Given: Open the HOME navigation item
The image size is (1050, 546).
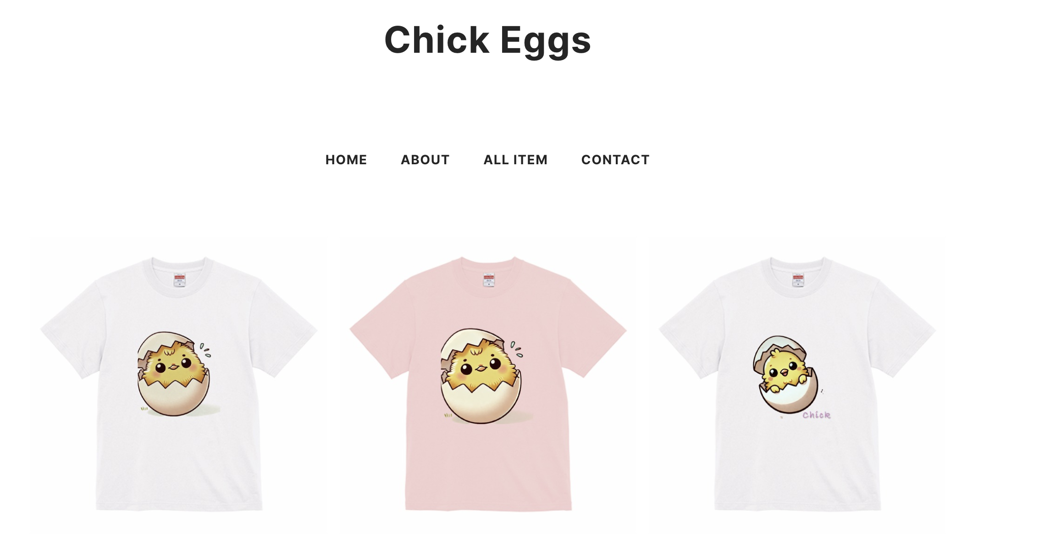Looking at the screenshot, I should point(346,160).
